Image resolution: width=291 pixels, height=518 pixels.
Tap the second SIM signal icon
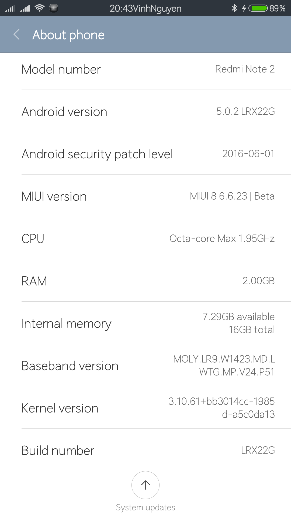point(25,8)
